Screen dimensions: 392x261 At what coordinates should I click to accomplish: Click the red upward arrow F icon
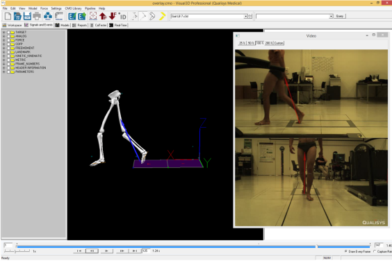[x=103, y=16]
